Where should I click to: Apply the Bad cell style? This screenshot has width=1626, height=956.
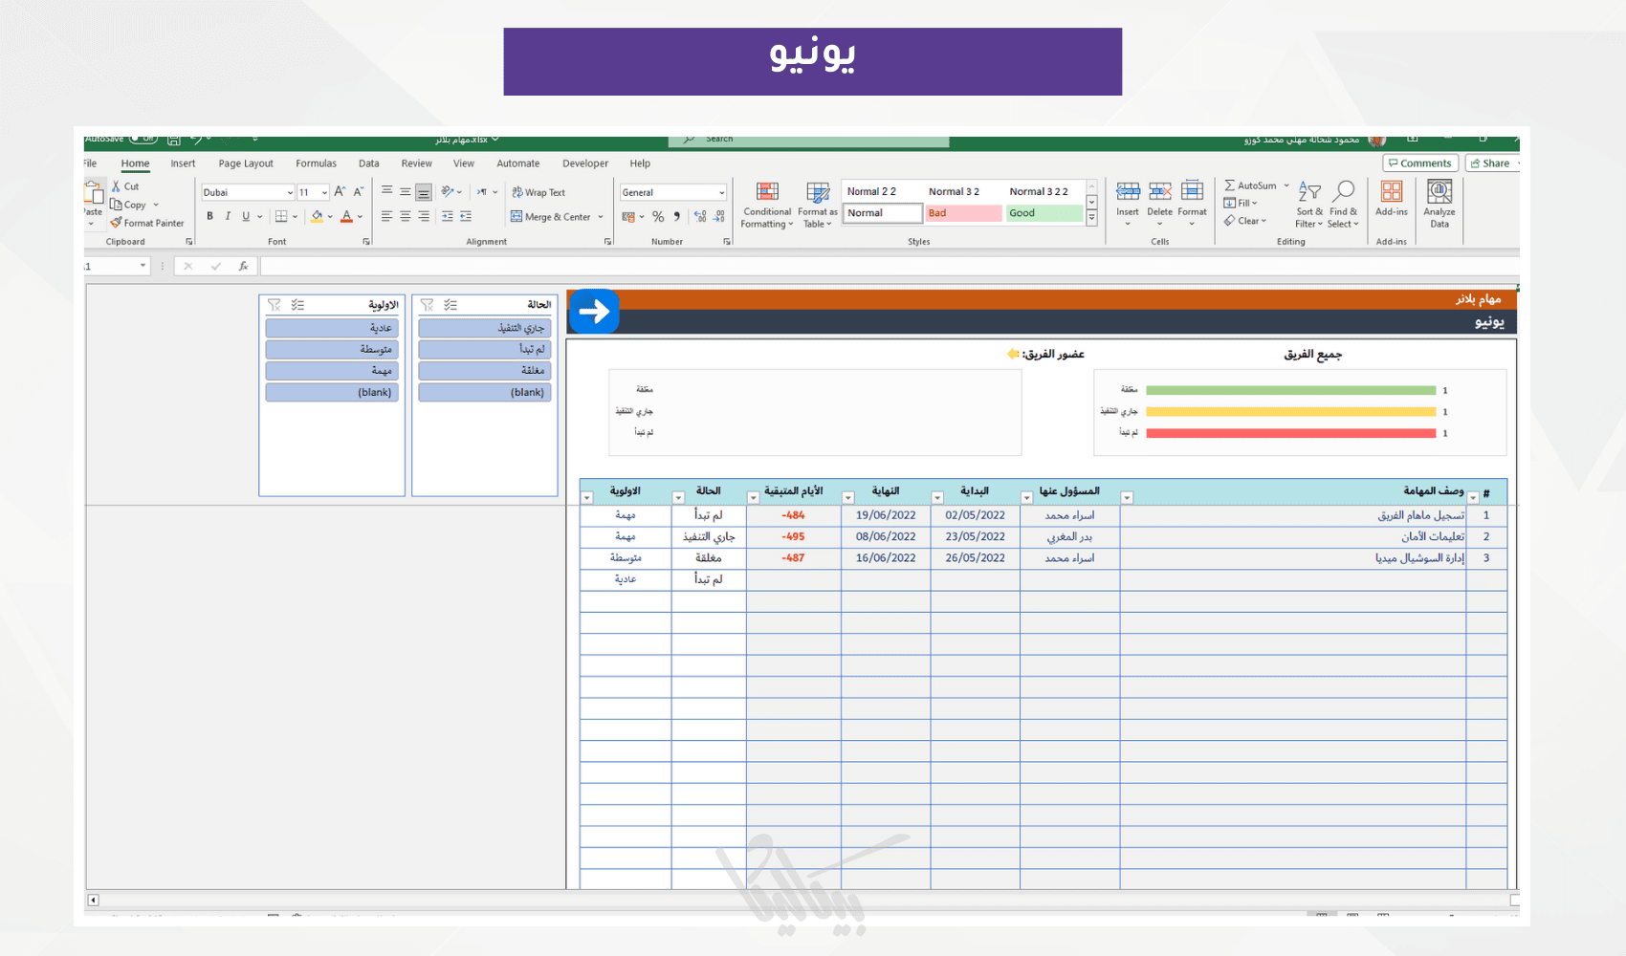[x=963, y=213]
